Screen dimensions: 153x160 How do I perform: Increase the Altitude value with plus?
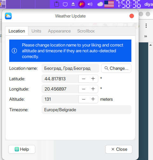click(93, 99)
